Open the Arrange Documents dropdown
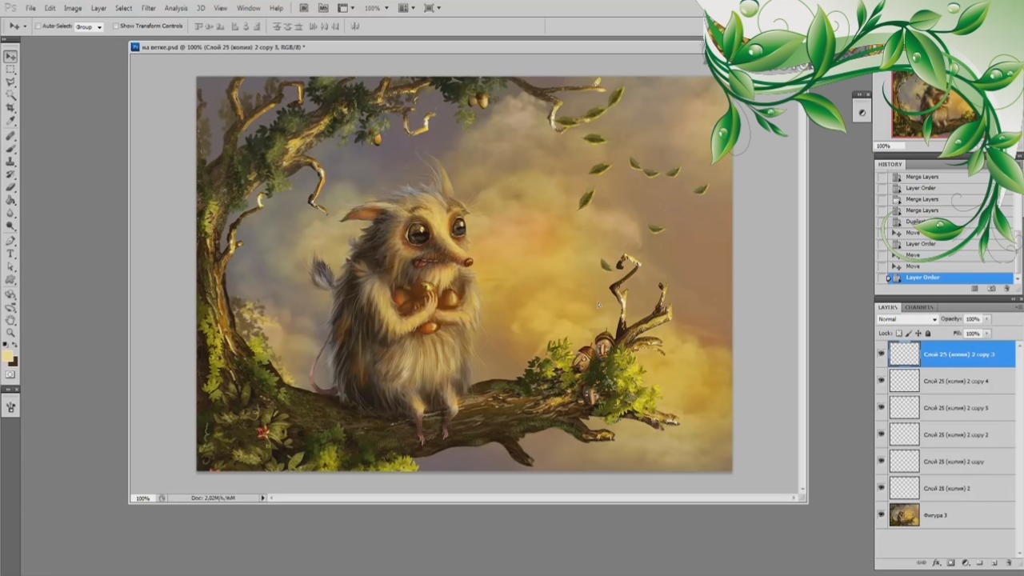Screen dimensions: 1024x576 click(x=406, y=8)
